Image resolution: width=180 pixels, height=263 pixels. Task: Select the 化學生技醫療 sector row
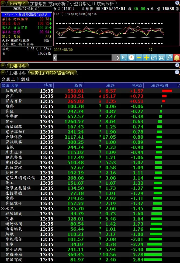(90, 188)
